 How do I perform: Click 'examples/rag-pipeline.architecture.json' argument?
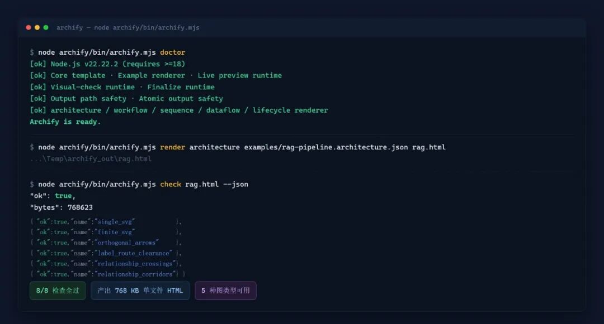click(326, 147)
